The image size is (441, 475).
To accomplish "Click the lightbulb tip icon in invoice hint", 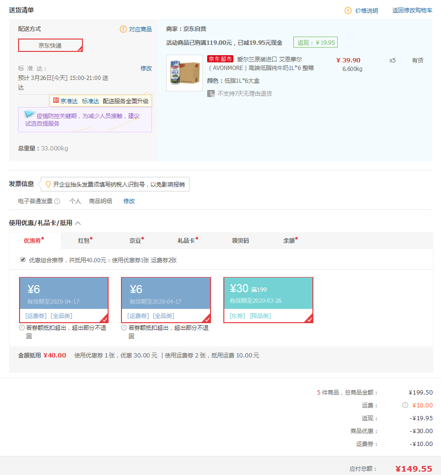I will pos(48,184).
